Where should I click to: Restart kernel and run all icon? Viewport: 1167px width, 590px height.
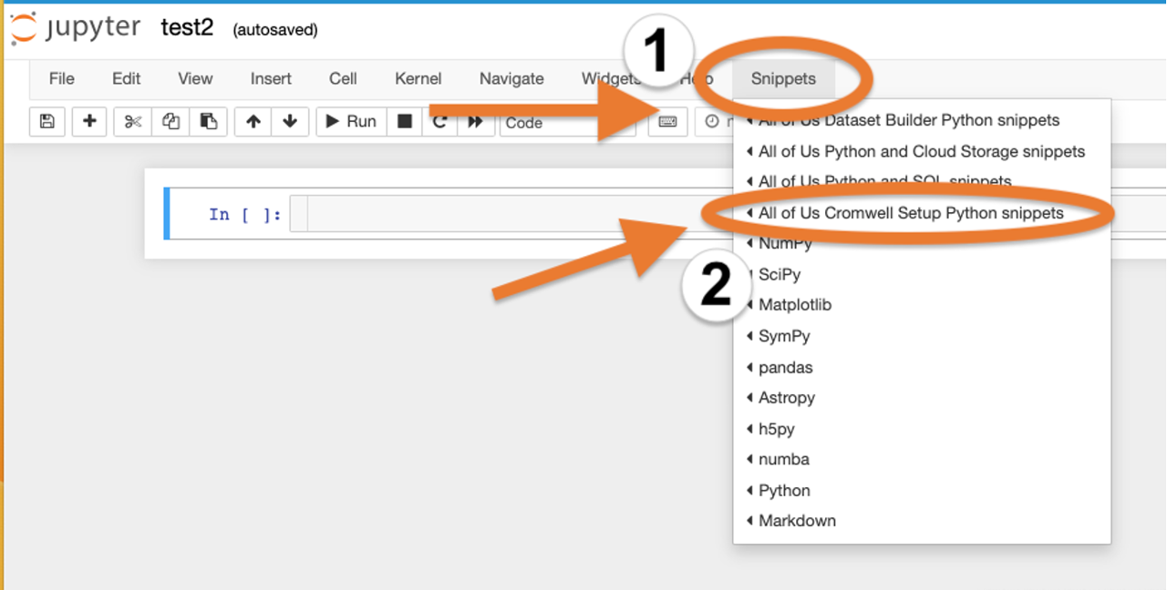pos(475,121)
